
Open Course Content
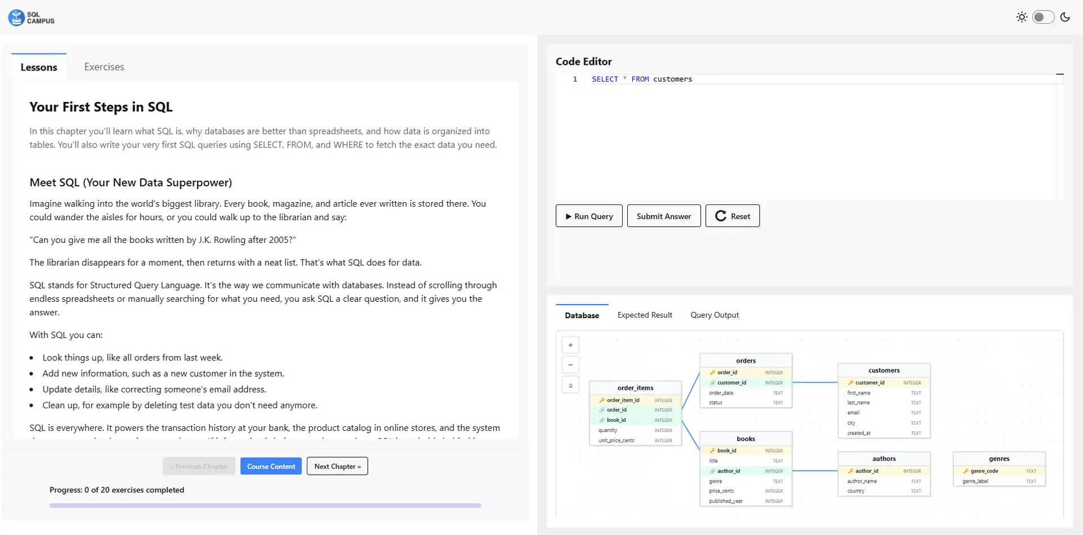271,466
